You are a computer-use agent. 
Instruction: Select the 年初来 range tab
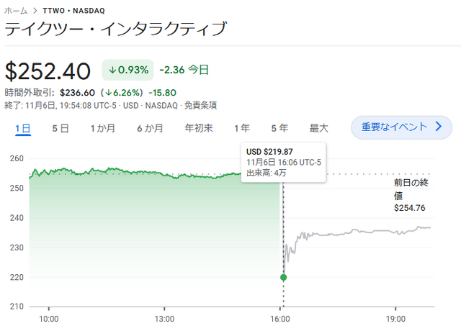point(199,128)
